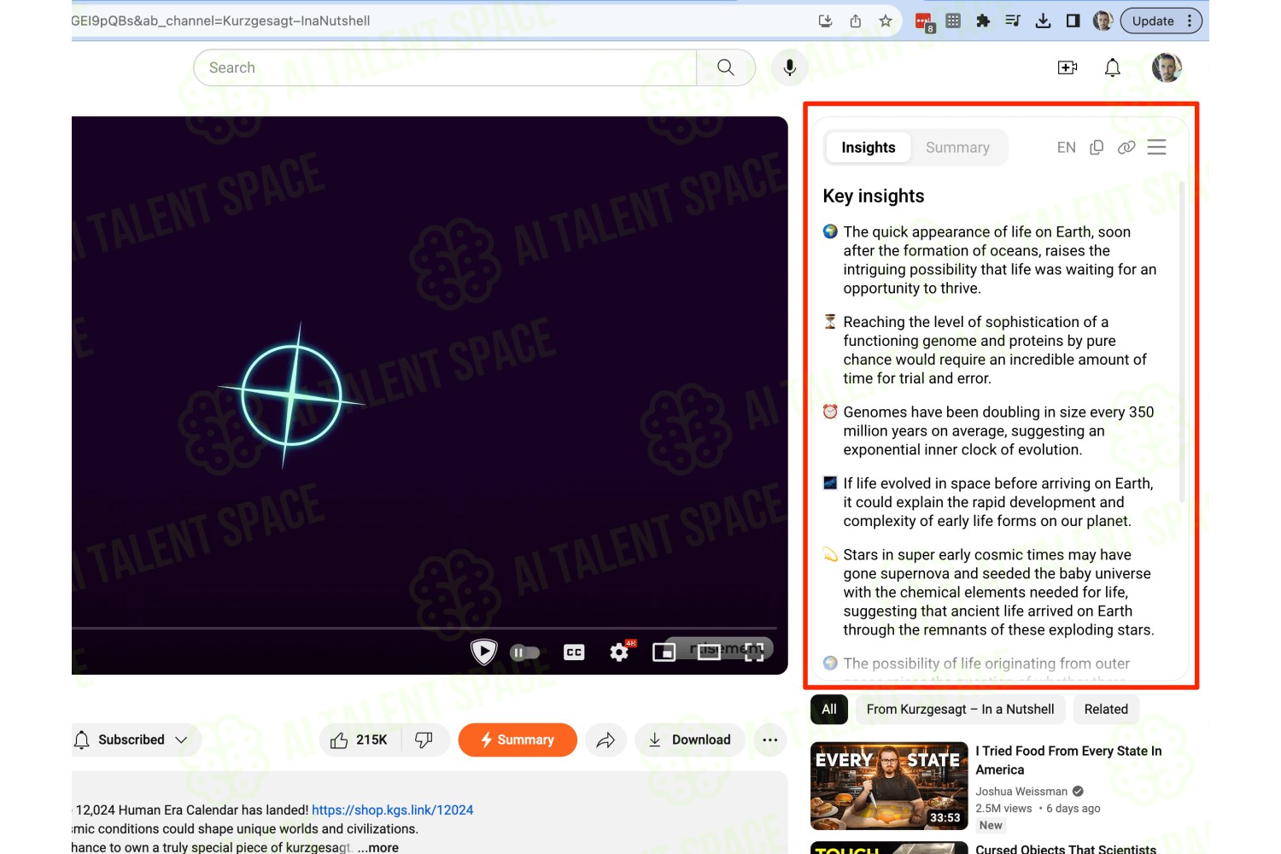Image resolution: width=1281 pixels, height=854 pixels.
Task: Switch to the Insights tab
Action: 869,148
